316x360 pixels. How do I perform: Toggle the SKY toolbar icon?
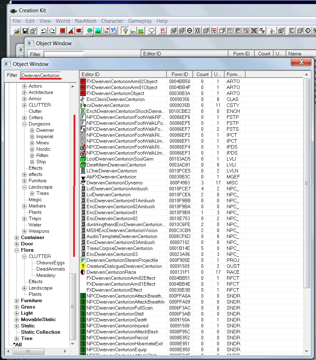(x=133, y=30)
